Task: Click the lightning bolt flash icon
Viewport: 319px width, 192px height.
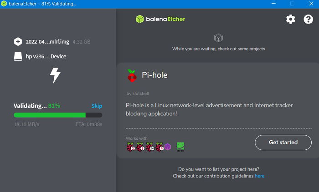Action: (x=55, y=75)
